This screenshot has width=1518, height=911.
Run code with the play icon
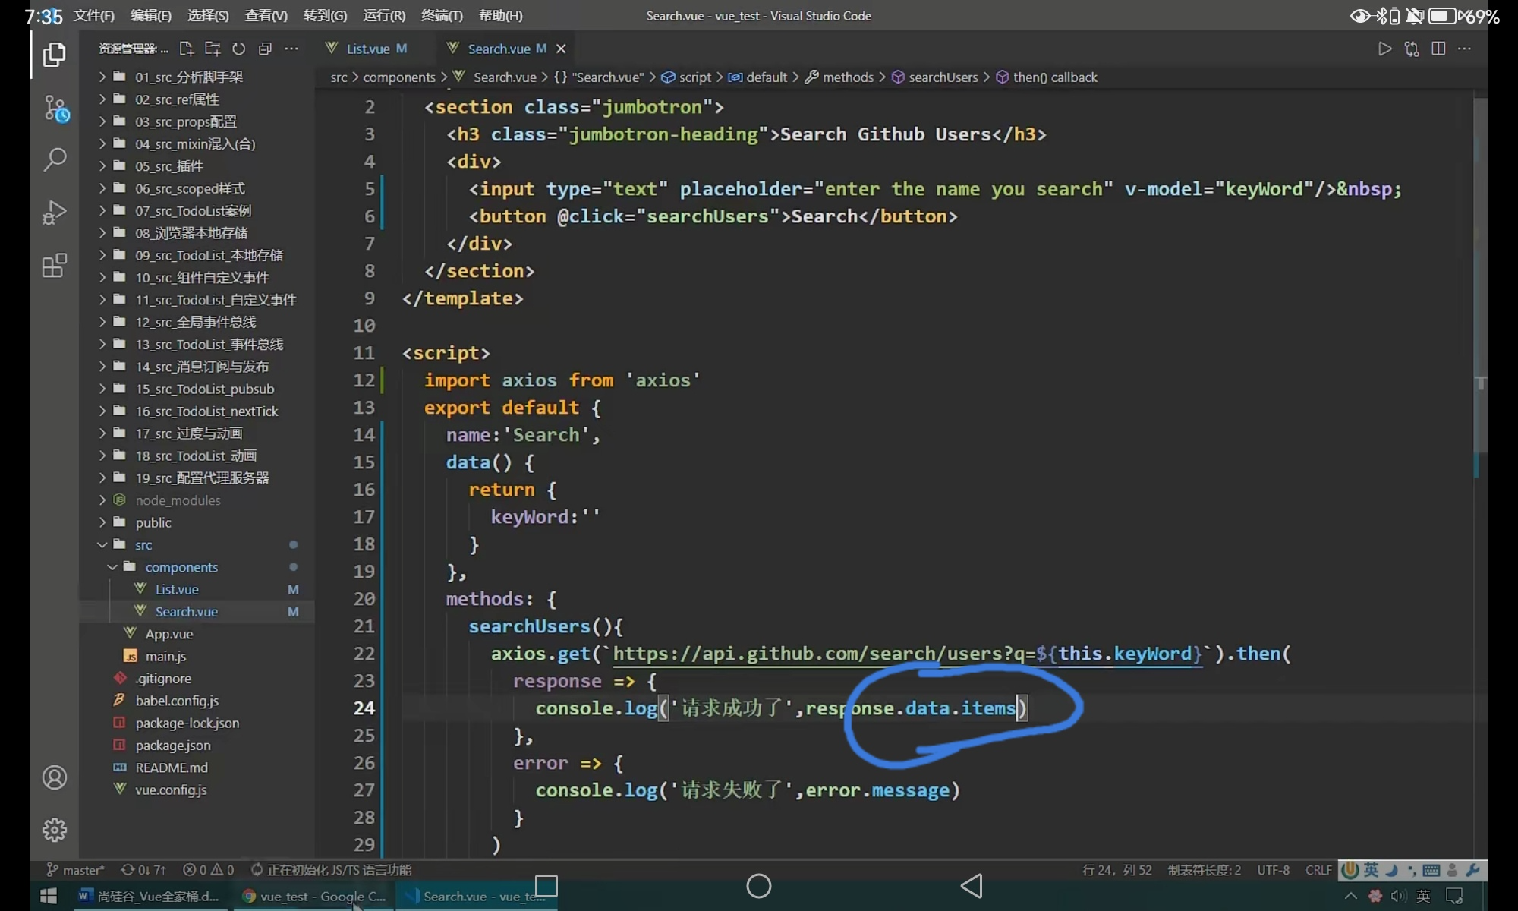1384,49
